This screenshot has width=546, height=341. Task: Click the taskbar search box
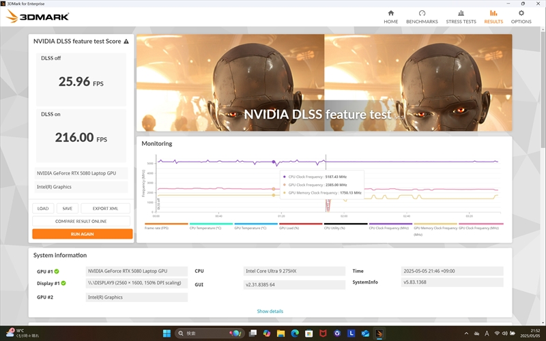(x=210, y=333)
